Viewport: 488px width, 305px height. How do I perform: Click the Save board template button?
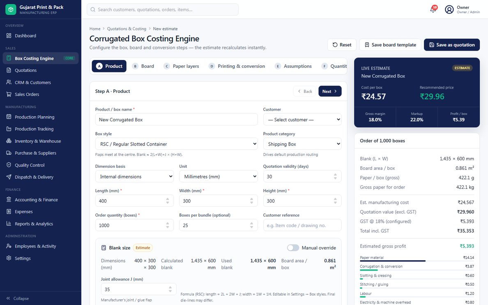[x=390, y=45]
